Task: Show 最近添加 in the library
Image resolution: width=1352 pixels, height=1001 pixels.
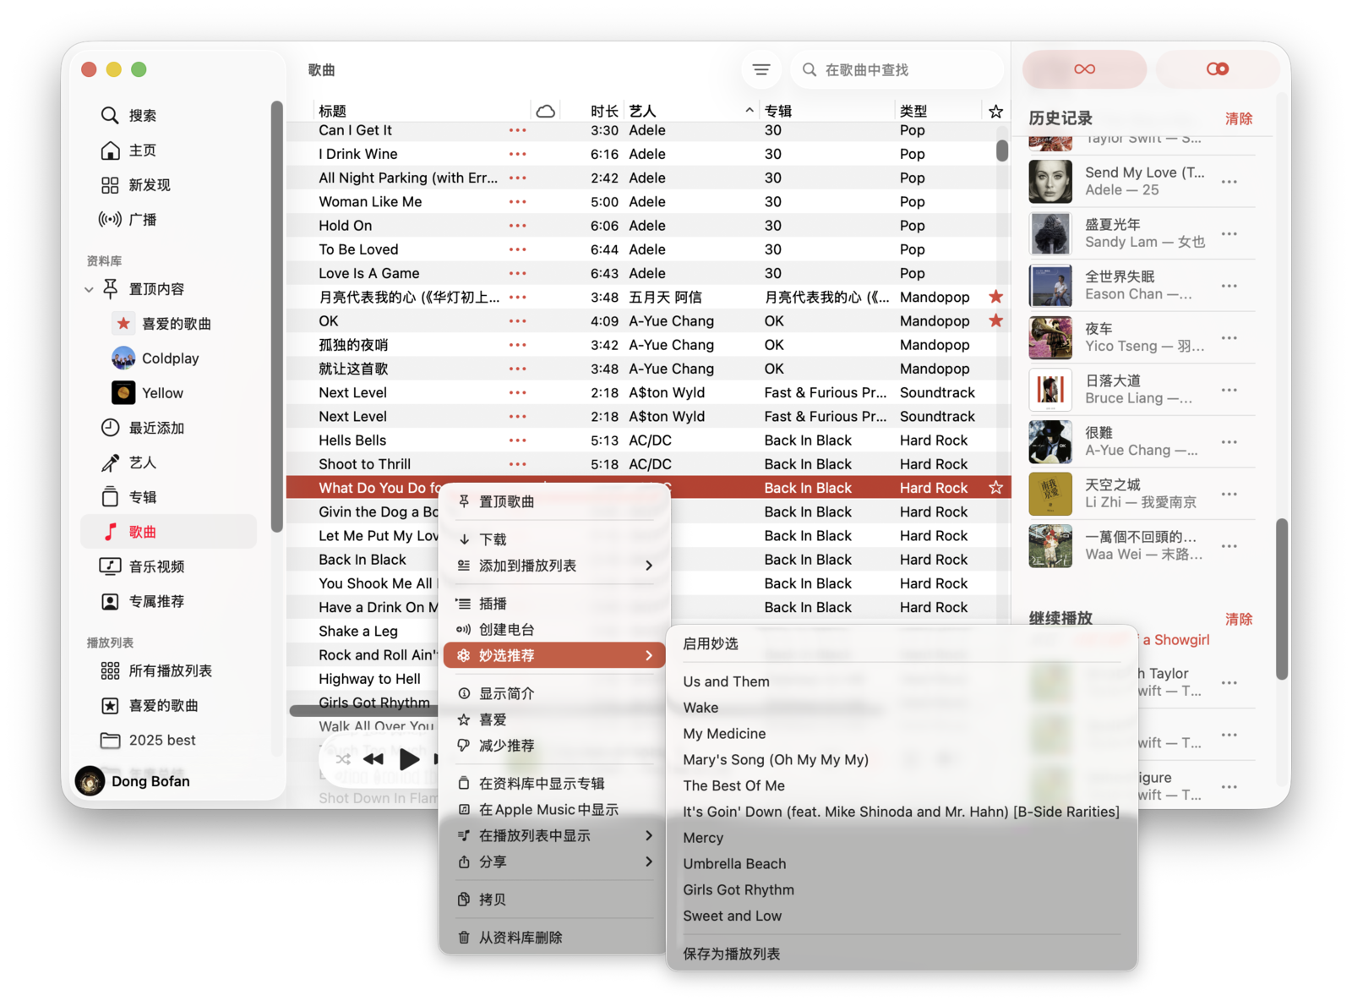Action: click(x=169, y=427)
